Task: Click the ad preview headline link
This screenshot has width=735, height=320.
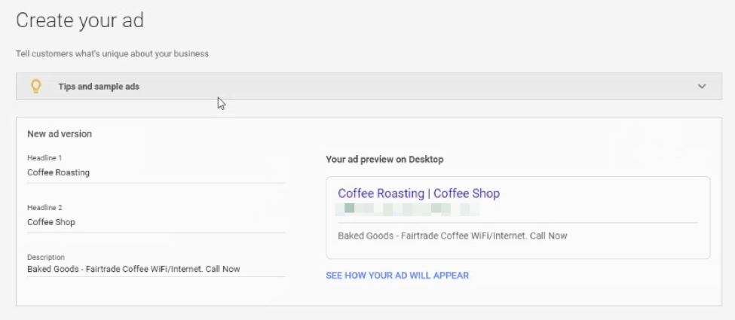Action: pos(418,194)
